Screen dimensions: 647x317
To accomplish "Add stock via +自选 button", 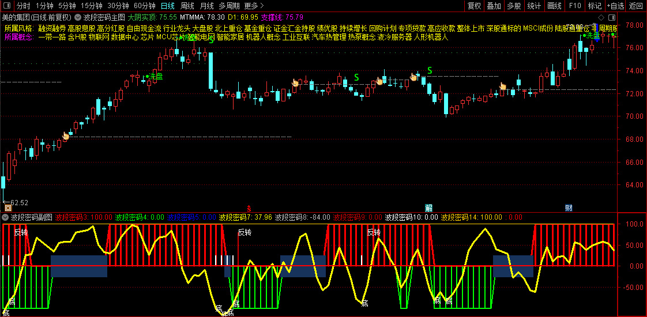I will click(x=616, y=6).
